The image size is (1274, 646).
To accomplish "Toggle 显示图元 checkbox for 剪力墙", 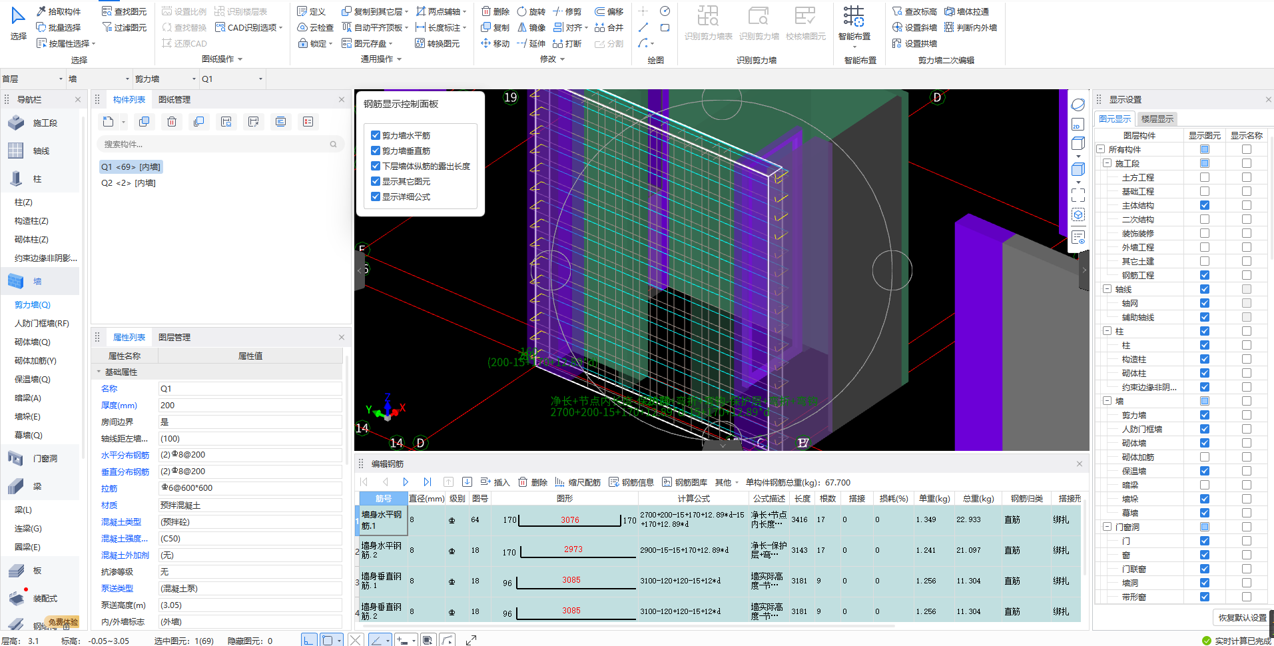I will point(1204,415).
